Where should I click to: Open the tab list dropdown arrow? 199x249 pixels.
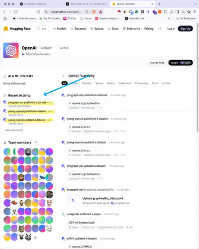click(195, 4)
